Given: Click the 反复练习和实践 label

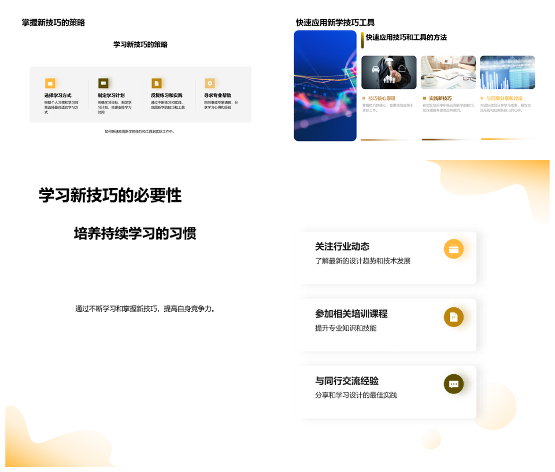Looking at the screenshot, I should (166, 95).
